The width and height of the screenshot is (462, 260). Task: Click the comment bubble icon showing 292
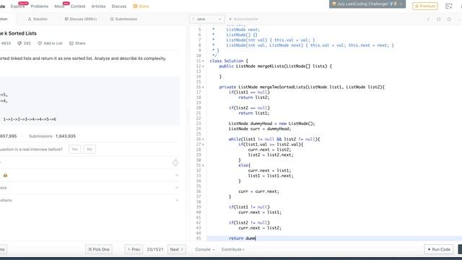click(x=19, y=43)
